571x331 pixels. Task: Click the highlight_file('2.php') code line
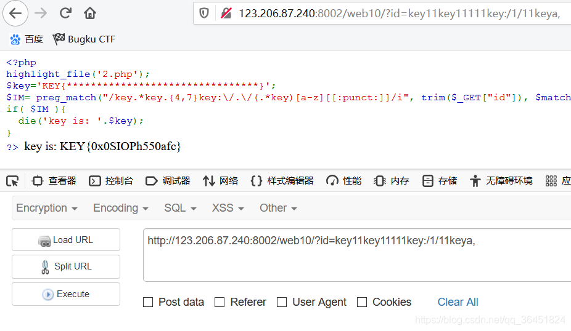[x=78, y=74]
